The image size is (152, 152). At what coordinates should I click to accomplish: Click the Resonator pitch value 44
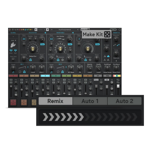click(x=24, y=39)
